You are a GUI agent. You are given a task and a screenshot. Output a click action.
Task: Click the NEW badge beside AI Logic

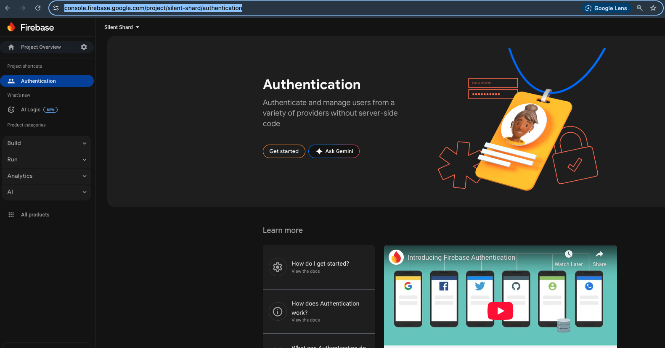pos(50,110)
